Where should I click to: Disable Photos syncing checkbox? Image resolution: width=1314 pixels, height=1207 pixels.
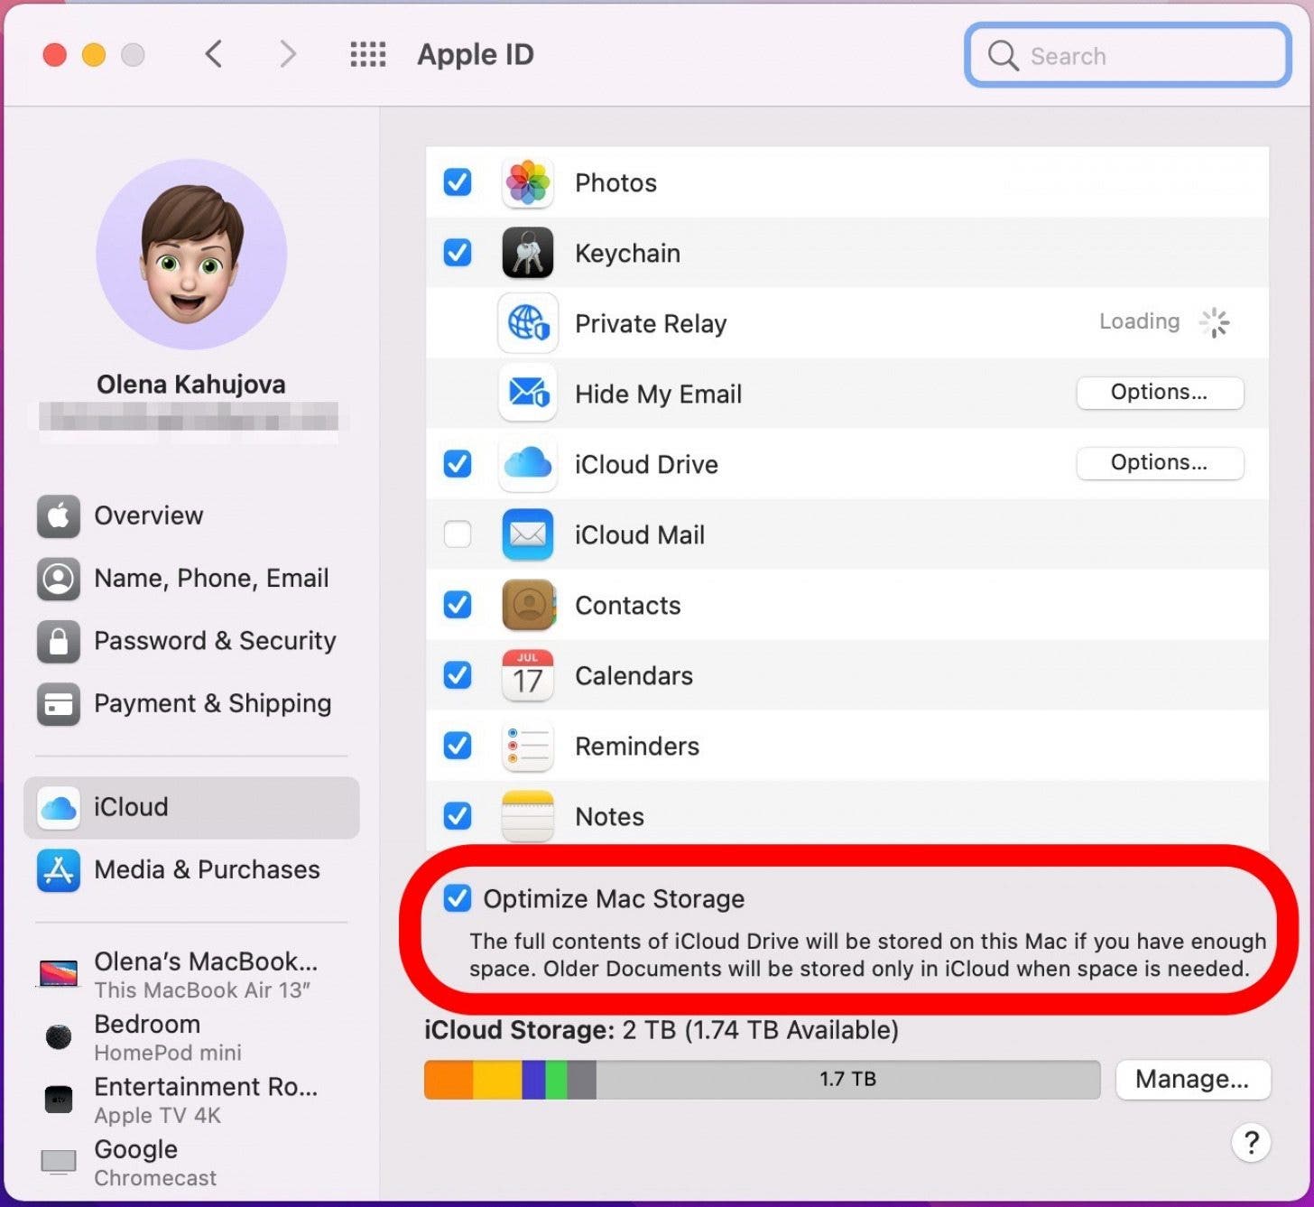point(458,182)
